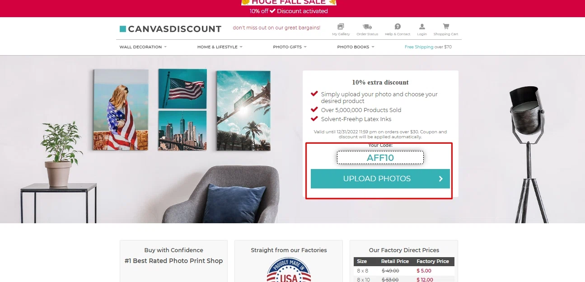This screenshot has width=585, height=282.
Task: Open the My Gallery icon
Action: click(341, 27)
